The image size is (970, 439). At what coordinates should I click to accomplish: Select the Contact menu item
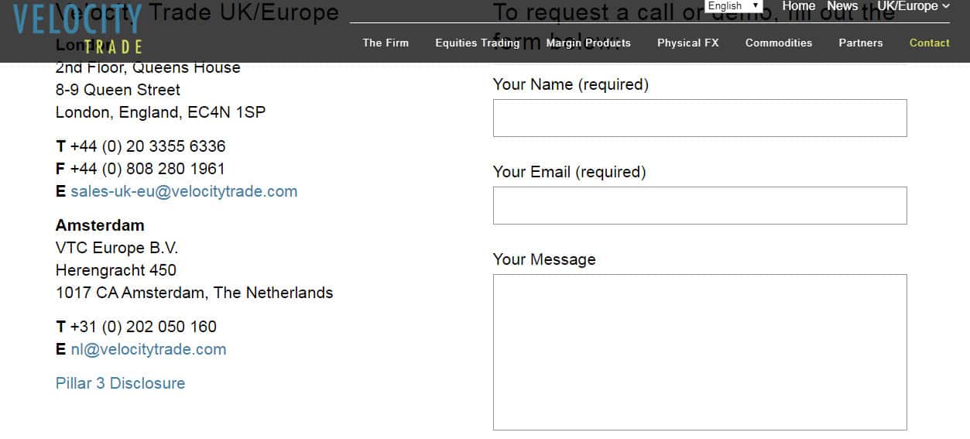click(929, 43)
